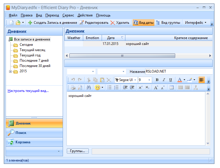The height and width of the screenshot is (168, 220).
Task: Click the Удалить toolbar button
Action: click(120, 23)
